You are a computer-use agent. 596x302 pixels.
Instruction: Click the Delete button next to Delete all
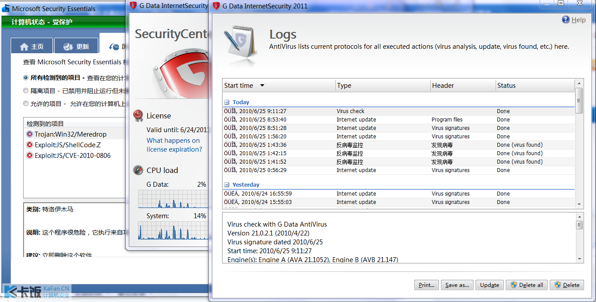[567, 285]
